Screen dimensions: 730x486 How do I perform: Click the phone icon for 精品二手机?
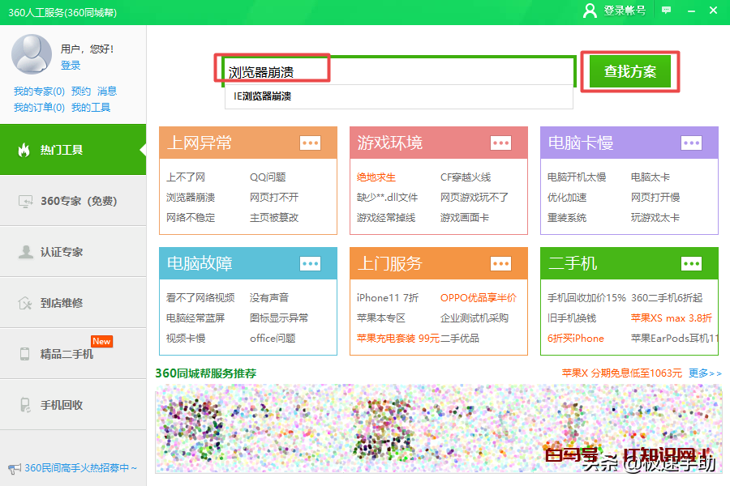tap(25, 354)
